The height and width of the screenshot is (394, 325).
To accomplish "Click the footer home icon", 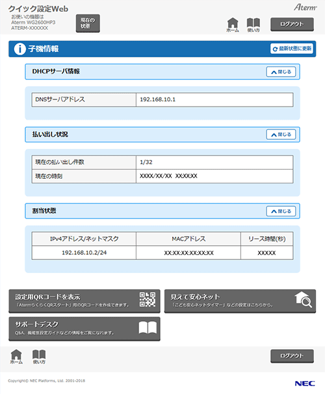I will [x=16, y=356].
